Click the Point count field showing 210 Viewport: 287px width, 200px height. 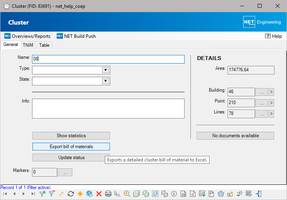coord(241,103)
